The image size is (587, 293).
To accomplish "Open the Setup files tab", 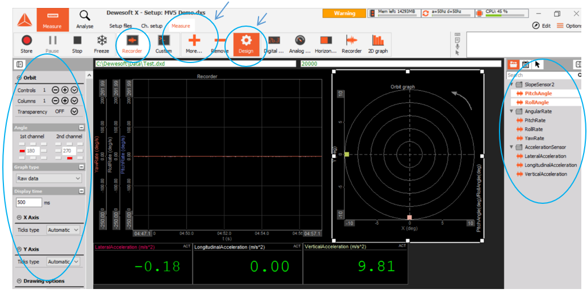I will pos(120,26).
